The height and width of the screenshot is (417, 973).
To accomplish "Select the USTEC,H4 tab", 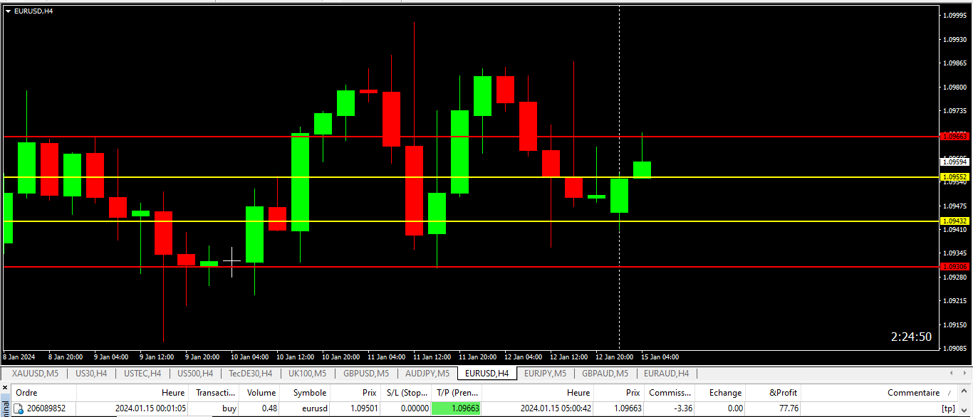I will [x=142, y=373].
